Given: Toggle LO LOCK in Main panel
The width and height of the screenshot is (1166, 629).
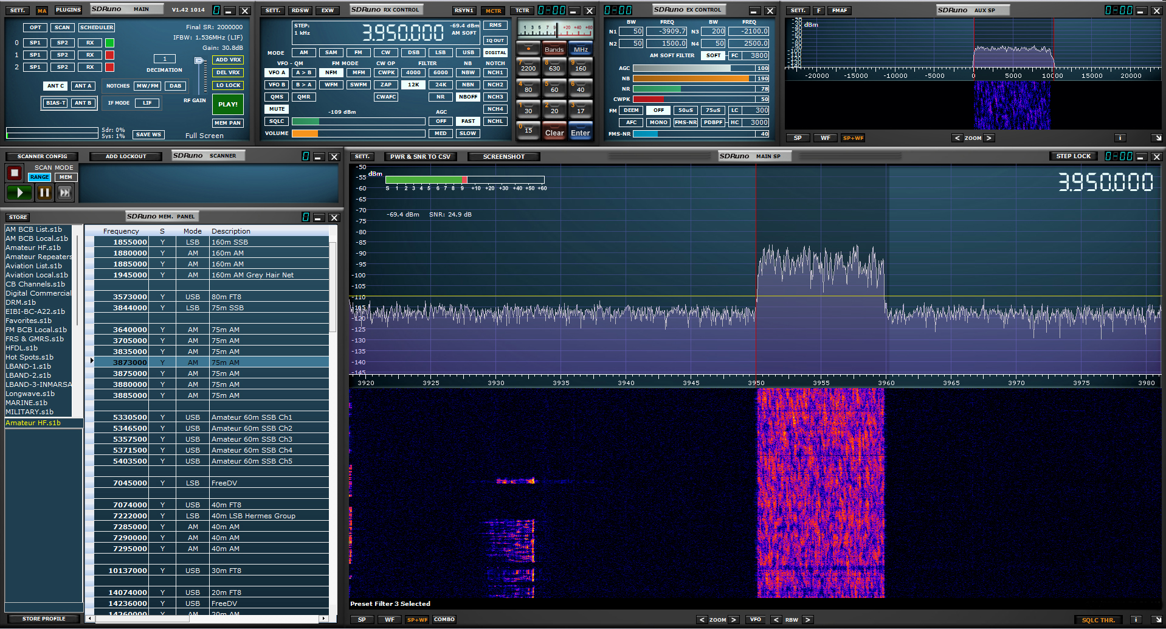Looking at the screenshot, I should [x=228, y=85].
